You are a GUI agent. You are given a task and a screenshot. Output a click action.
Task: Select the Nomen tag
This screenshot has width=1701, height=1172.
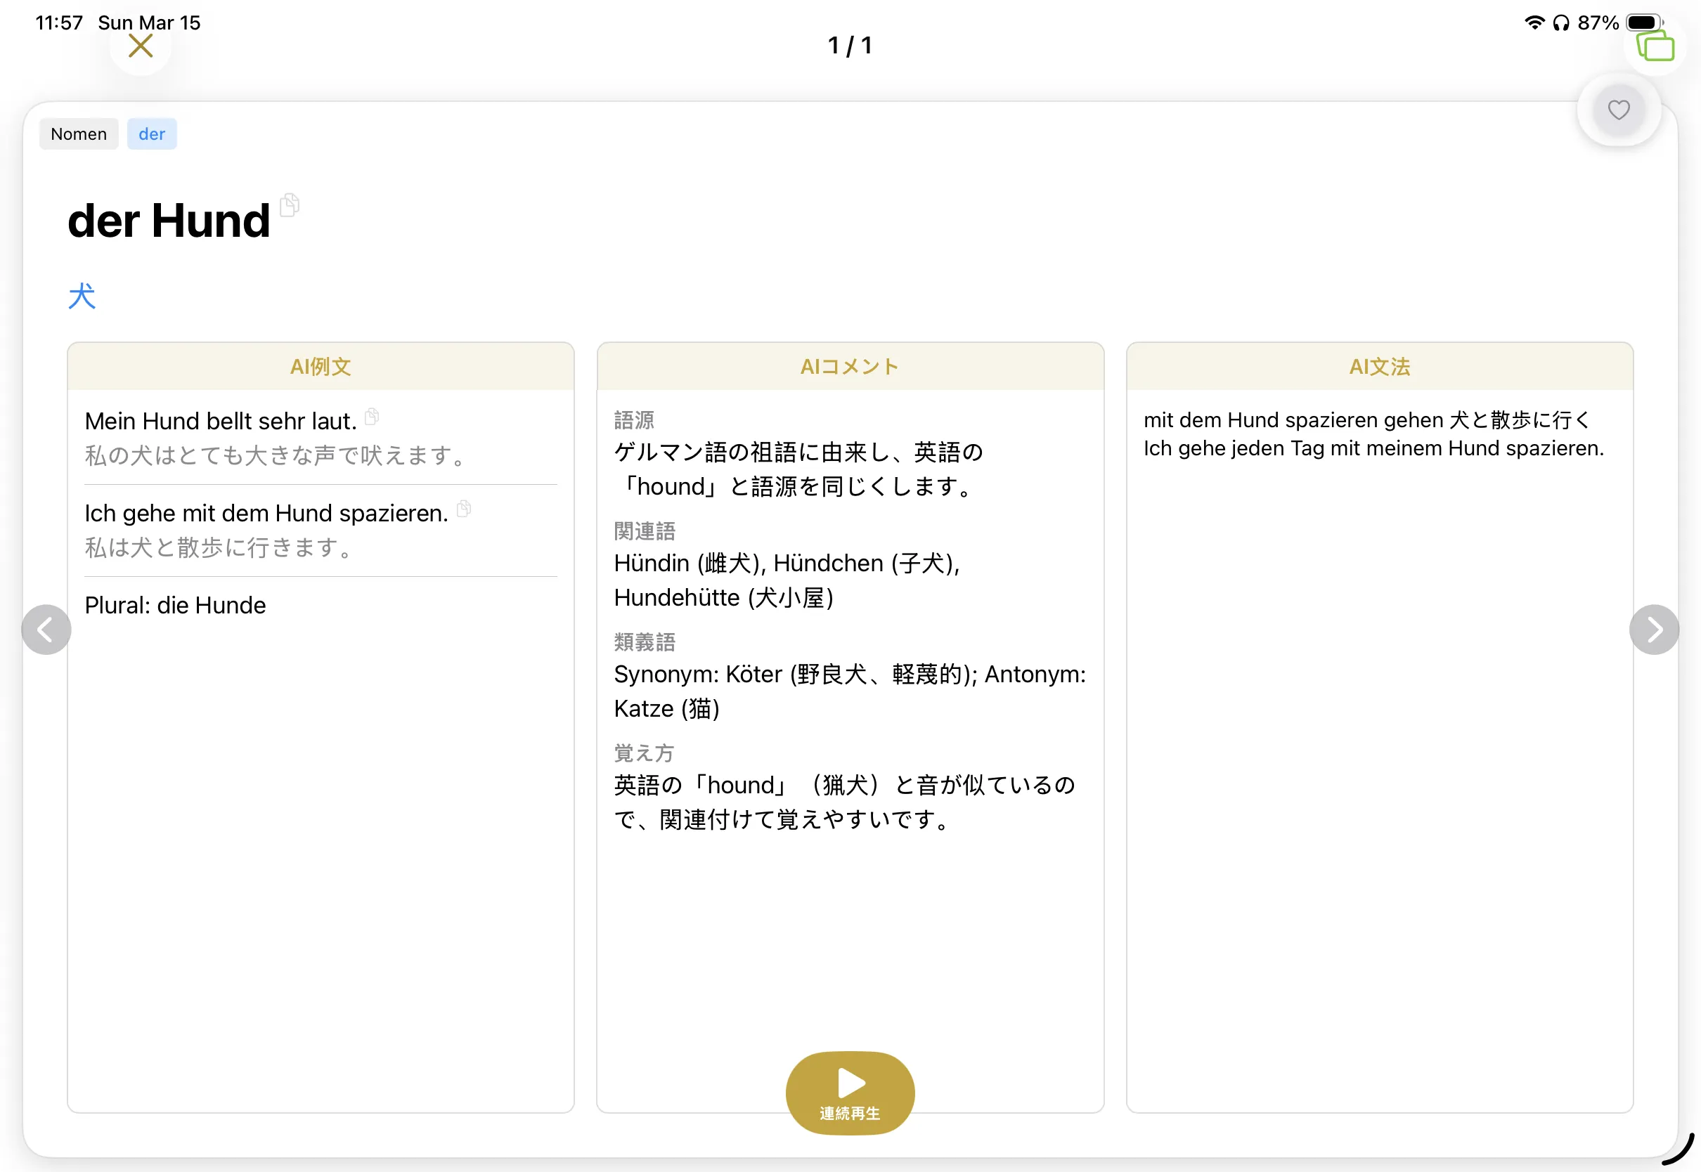pos(79,134)
